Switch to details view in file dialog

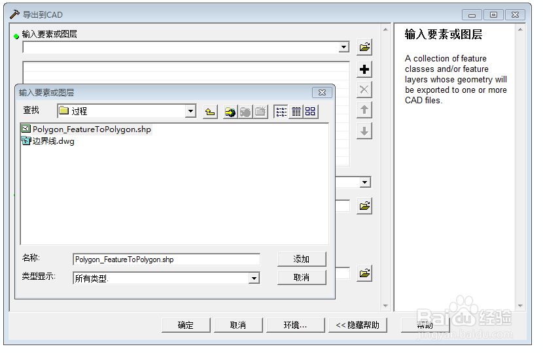pyautogui.click(x=296, y=111)
